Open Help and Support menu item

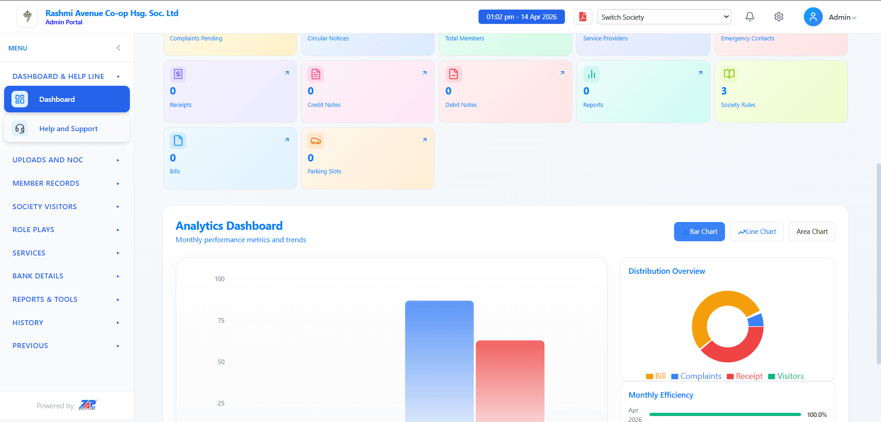[x=67, y=129]
